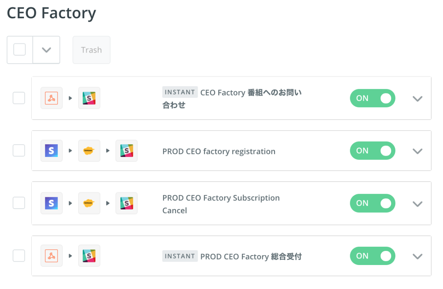Expand options for PROD CEO factory registration
Image resolution: width=443 pixels, height=289 pixels.
pos(417,151)
